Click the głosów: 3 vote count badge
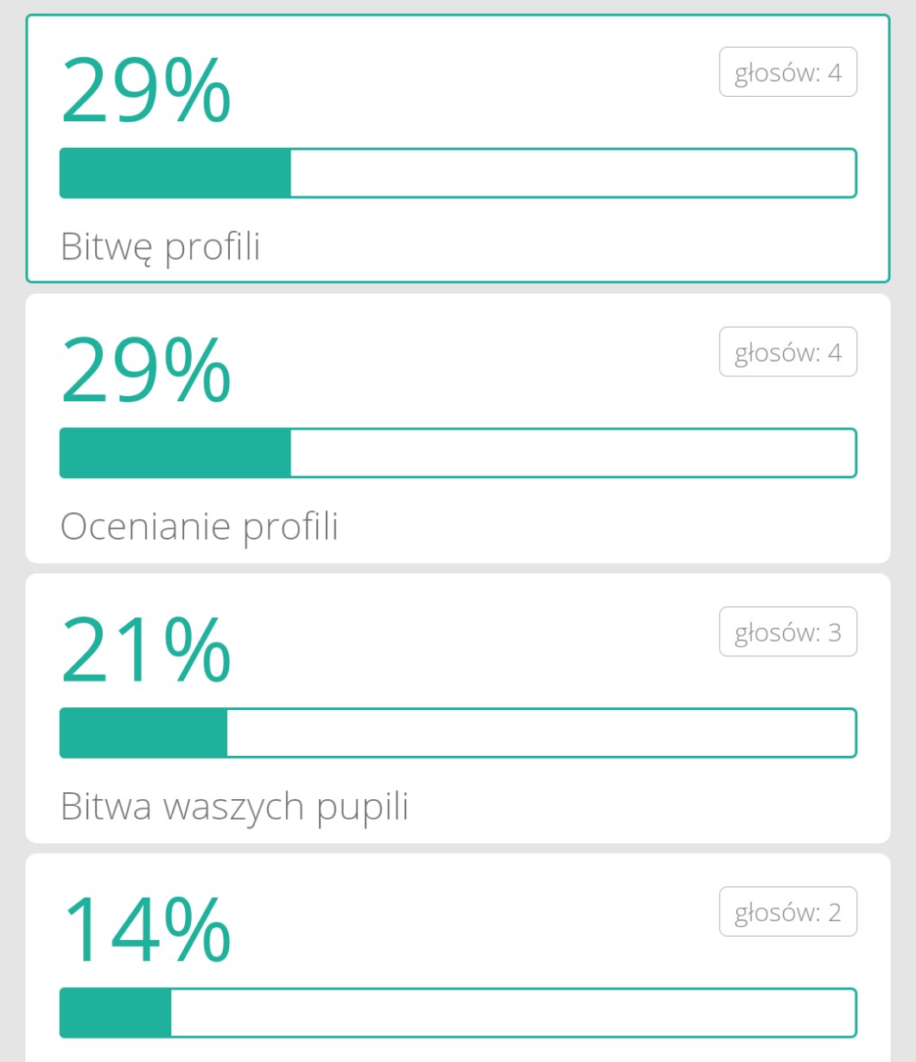The image size is (916, 1062). coord(787,632)
